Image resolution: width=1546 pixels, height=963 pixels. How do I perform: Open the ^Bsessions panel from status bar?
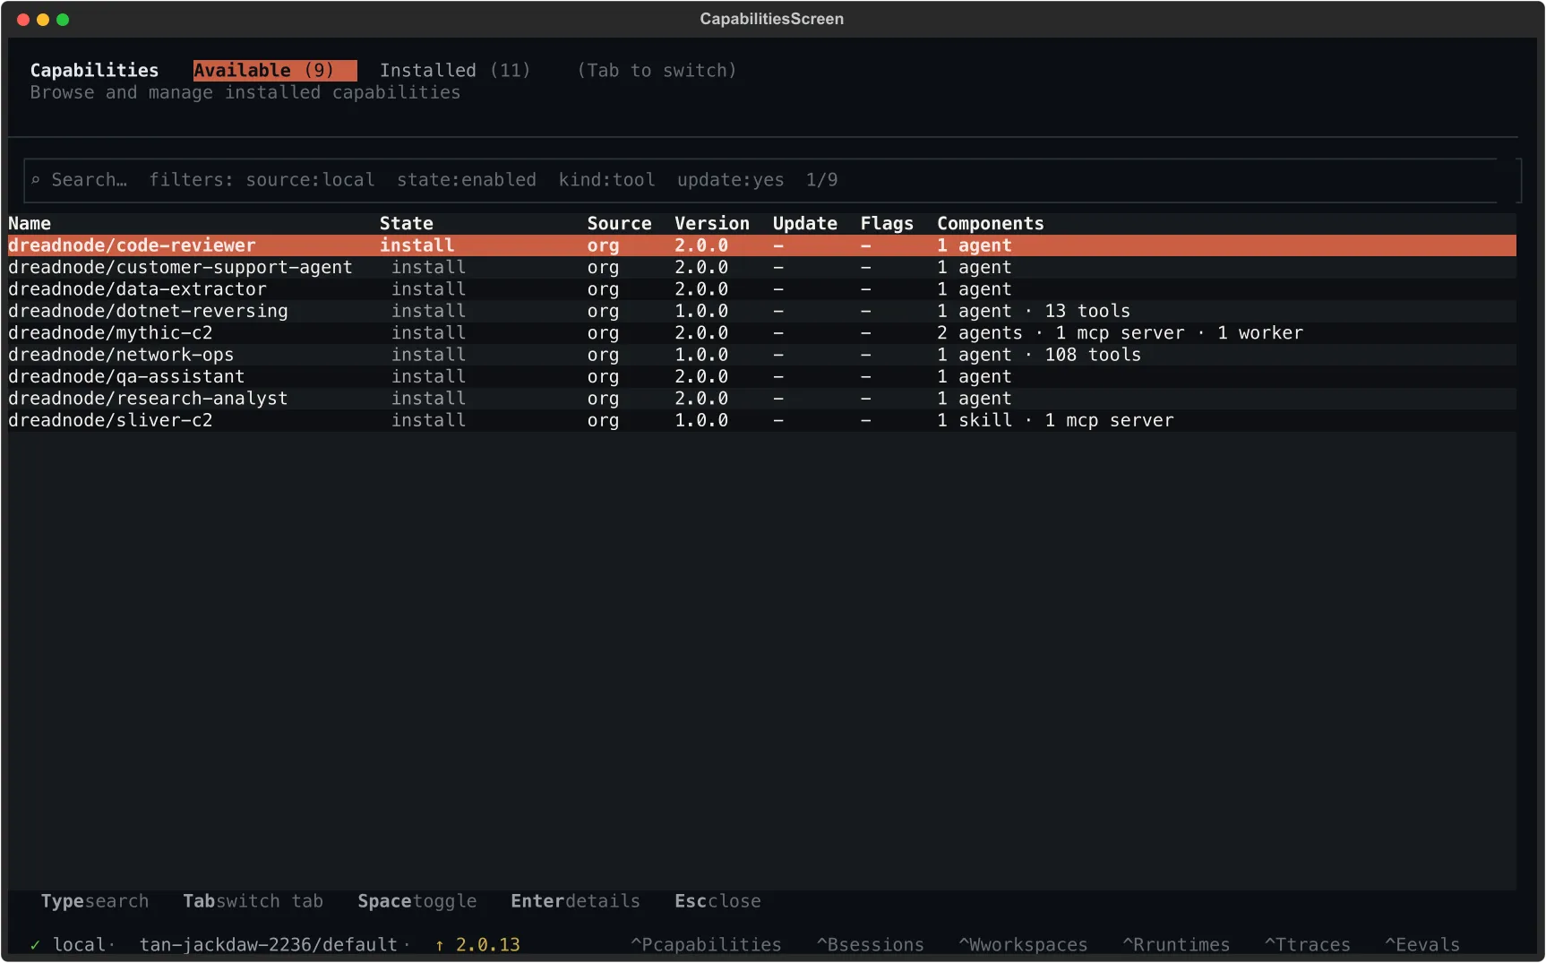tap(870, 944)
